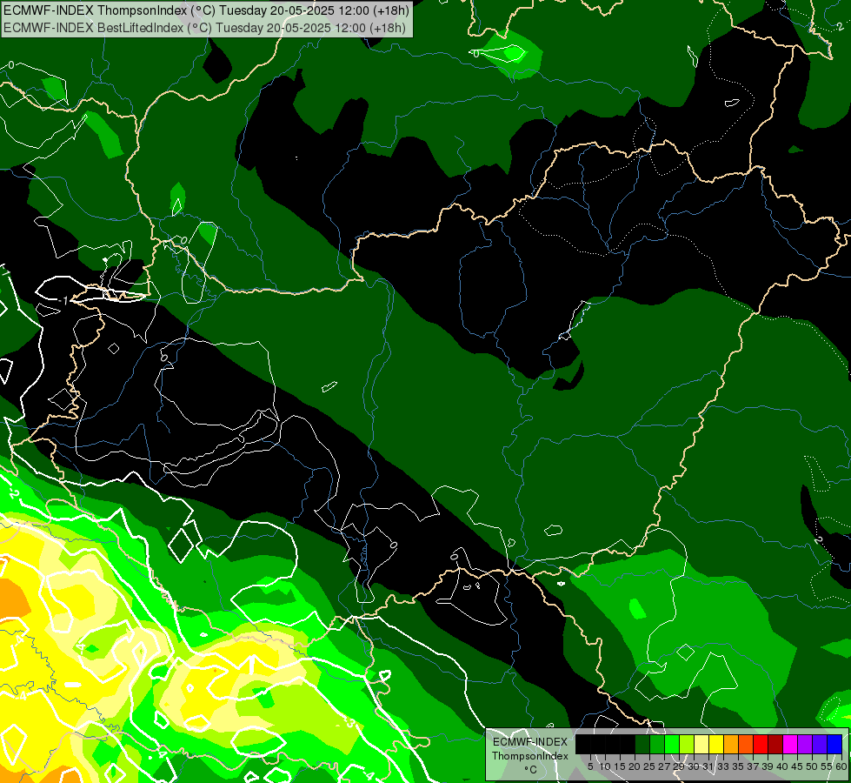
Task: Click the legend tick value 60
Action: pos(841,766)
